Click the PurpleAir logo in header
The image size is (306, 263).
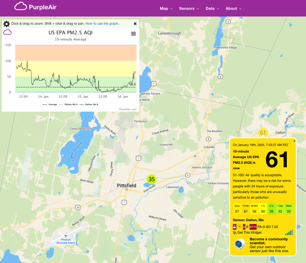35,7
